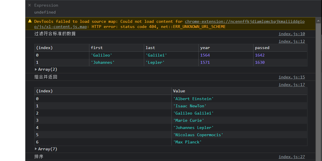Open source link index.js:15
Screen dimensions: 322x161
(x=292, y=77)
